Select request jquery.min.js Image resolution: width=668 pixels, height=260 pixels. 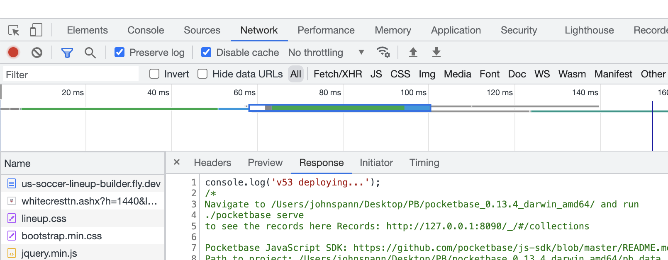tap(83, 253)
